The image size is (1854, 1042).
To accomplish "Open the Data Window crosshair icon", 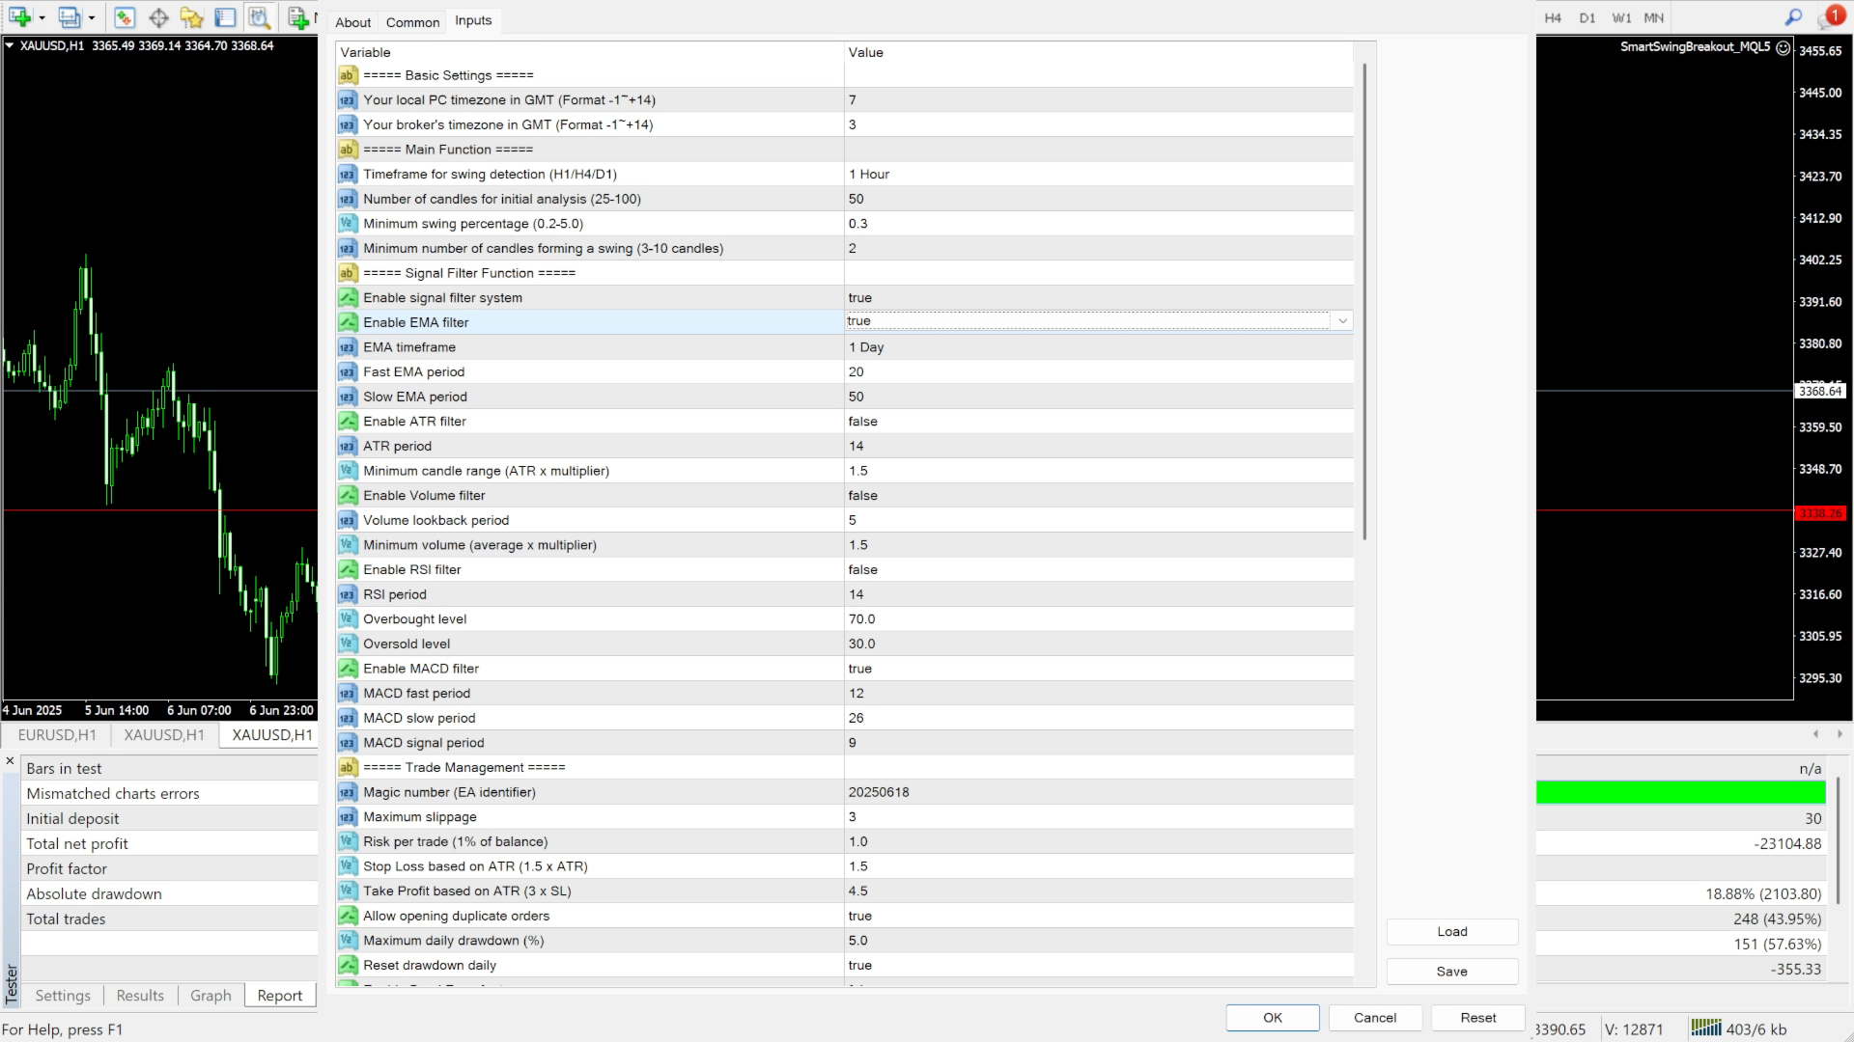I will click(x=158, y=17).
